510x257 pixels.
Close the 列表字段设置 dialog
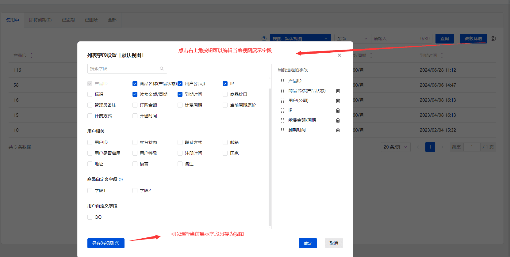point(339,55)
